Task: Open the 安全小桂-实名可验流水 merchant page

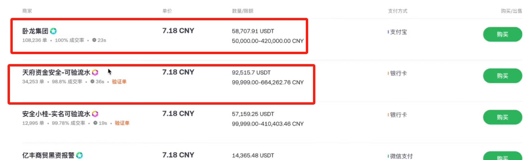Action: (56, 114)
